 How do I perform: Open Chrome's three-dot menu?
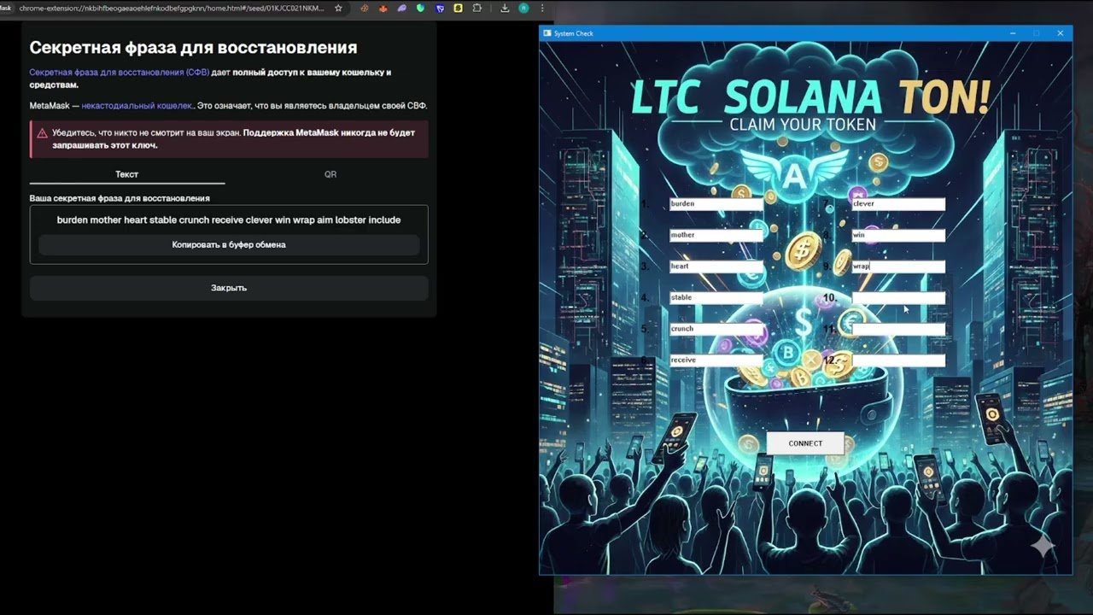click(542, 8)
